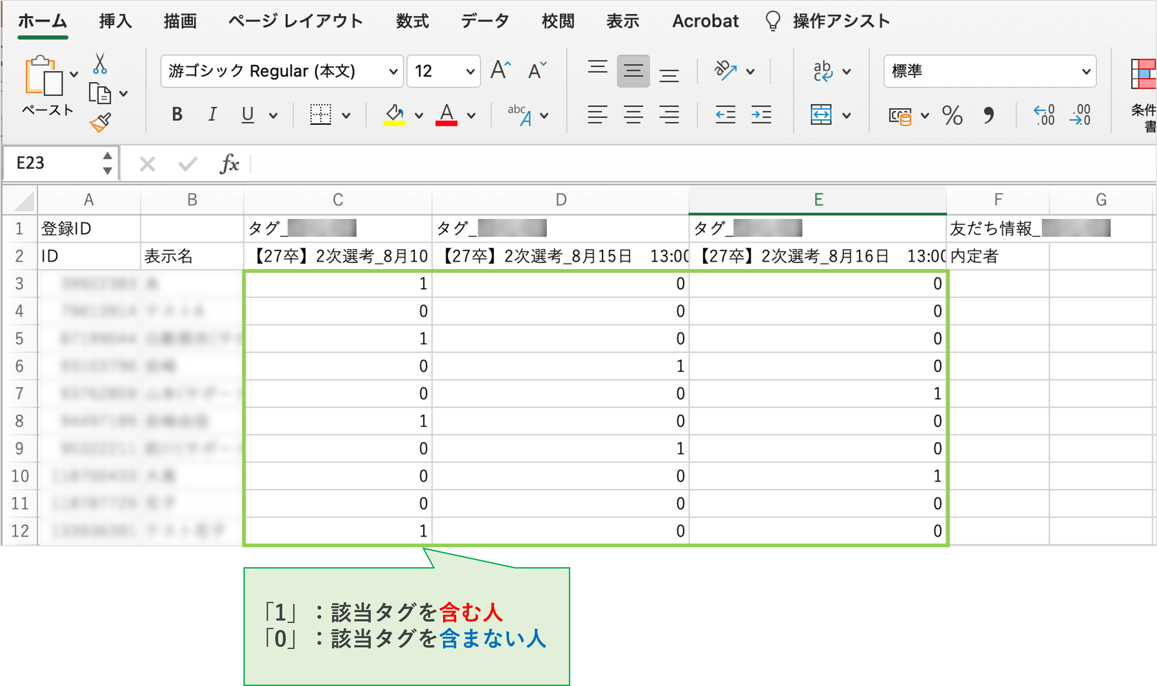Click the insert function fx icon
This screenshot has height=686, width=1157.
point(229,164)
